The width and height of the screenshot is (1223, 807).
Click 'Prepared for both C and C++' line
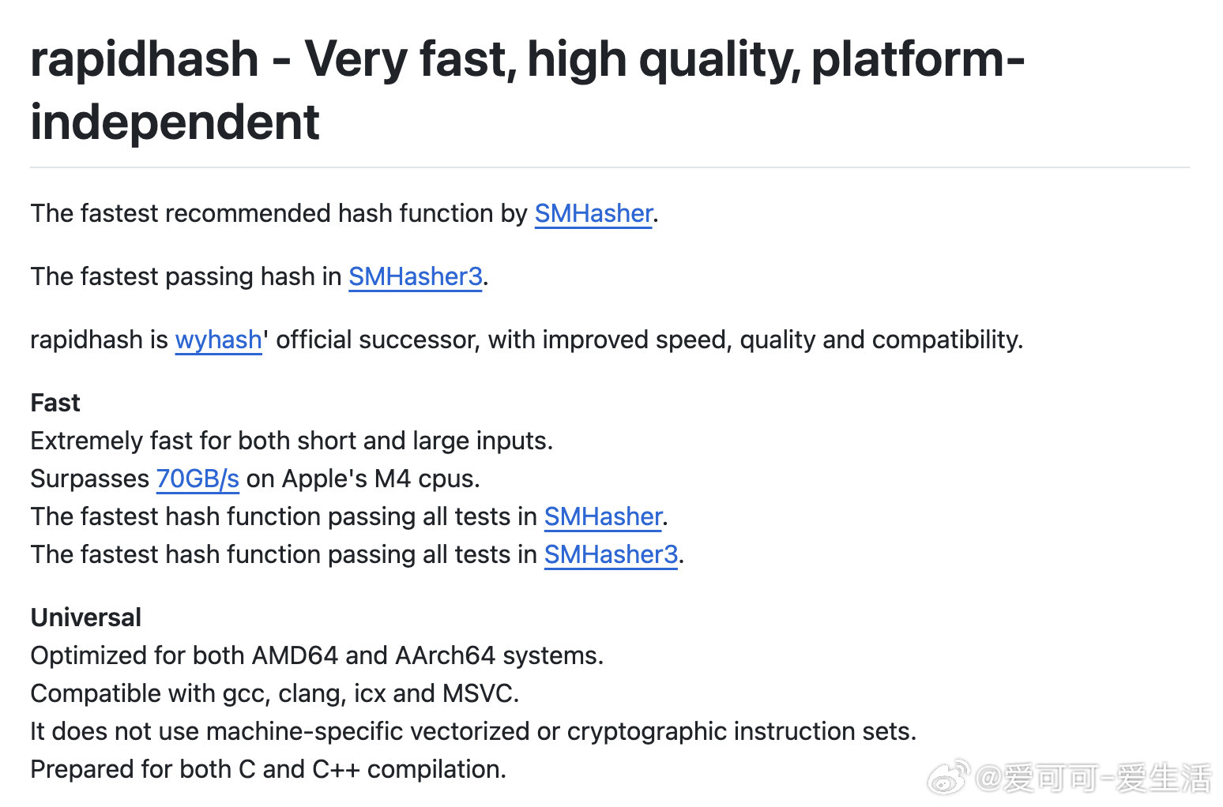click(x=268, y=769)
